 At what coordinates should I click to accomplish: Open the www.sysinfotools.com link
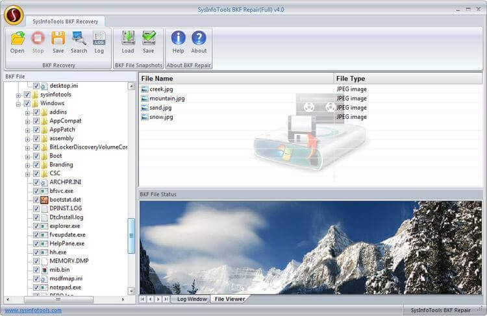coord(33,310)
